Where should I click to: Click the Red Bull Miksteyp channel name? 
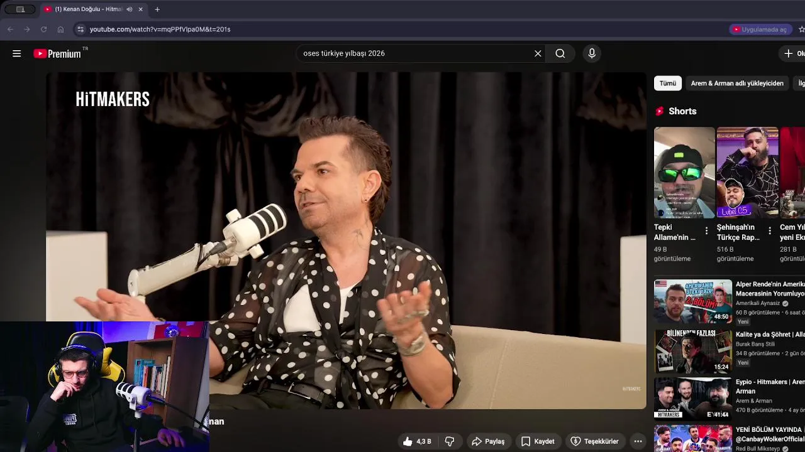(x=758, y=449)
